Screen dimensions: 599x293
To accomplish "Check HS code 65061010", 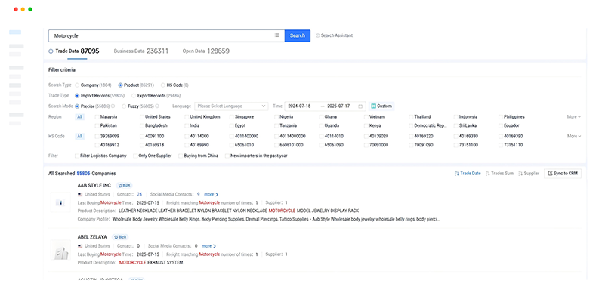I will pos(232,145).
